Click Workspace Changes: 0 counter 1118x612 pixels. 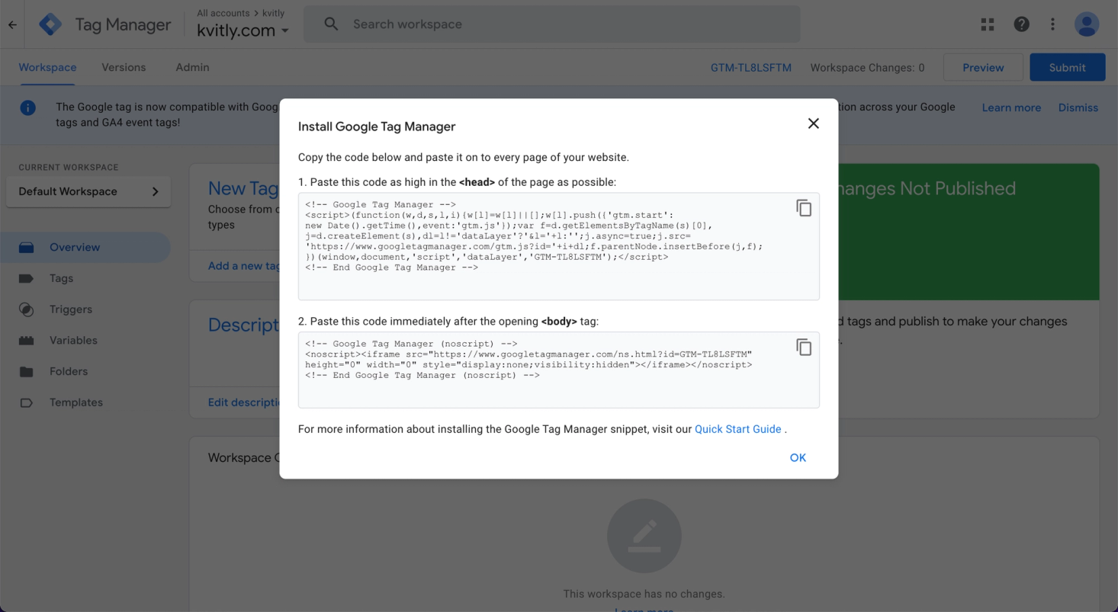tap(867, 68)
